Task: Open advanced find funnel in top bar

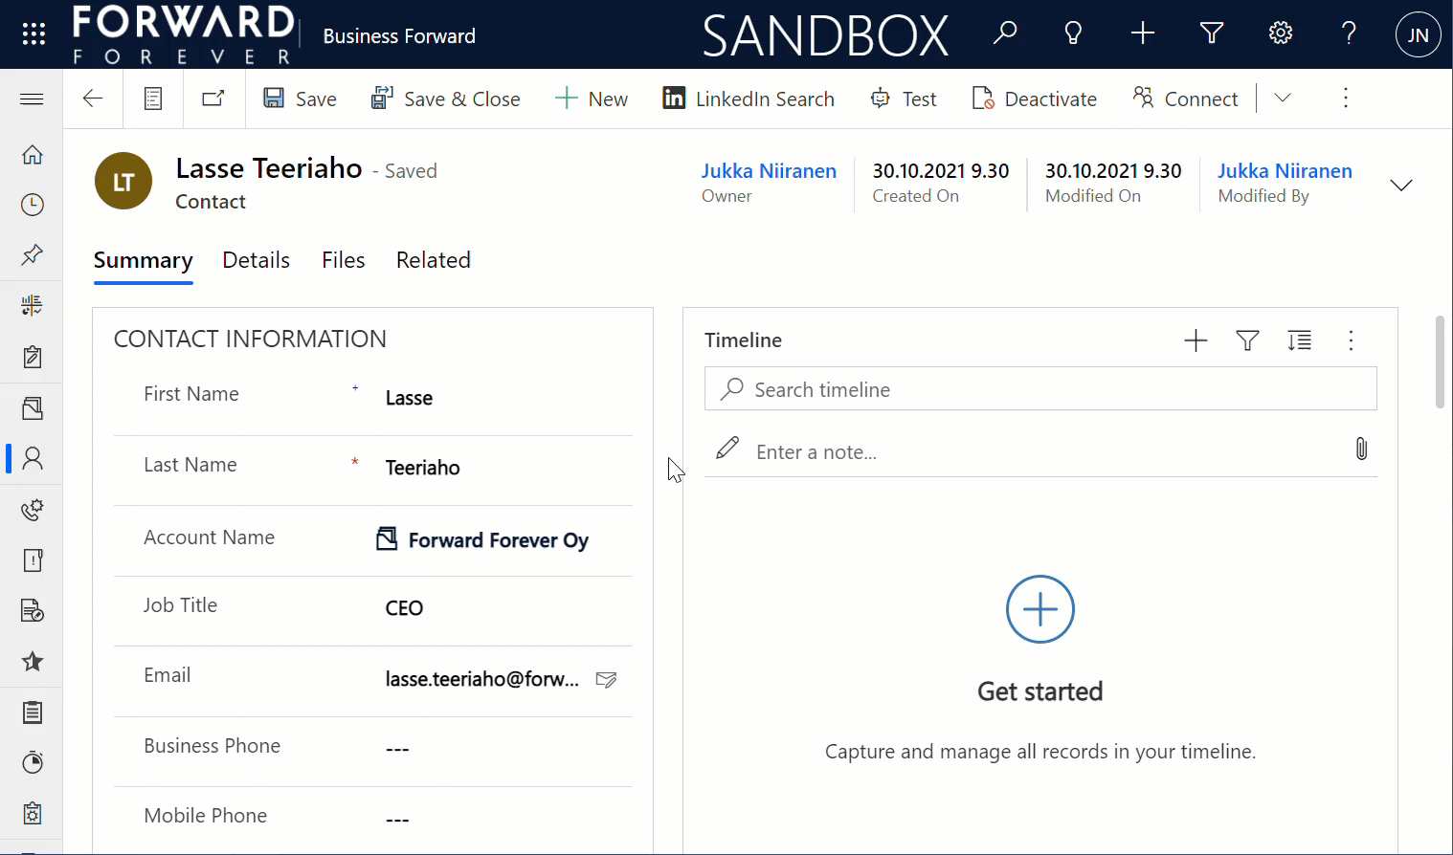Action: [x=1212, y=33]
